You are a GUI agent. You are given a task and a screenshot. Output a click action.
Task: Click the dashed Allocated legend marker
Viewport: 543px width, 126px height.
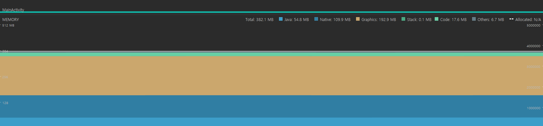tap(511, 19)
